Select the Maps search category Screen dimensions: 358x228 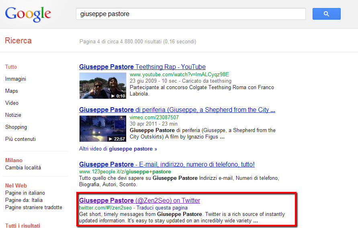12,91
